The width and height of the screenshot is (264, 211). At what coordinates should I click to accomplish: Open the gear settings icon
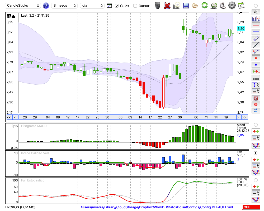[x=232, y=6]
